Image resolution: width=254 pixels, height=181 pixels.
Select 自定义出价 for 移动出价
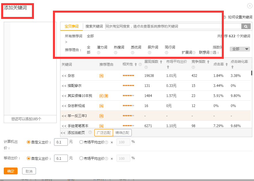point(28,158)
